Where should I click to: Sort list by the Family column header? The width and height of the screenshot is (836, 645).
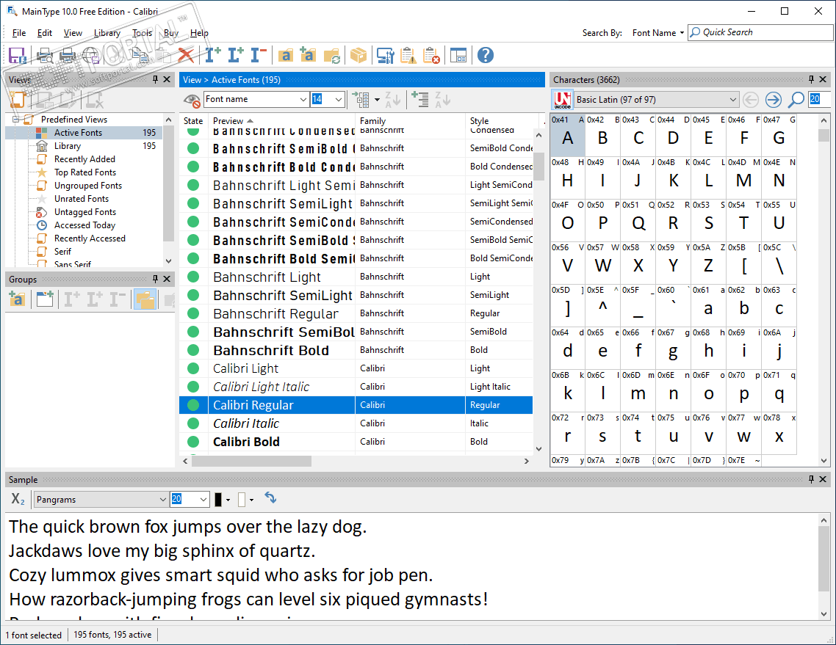(410, 121)
